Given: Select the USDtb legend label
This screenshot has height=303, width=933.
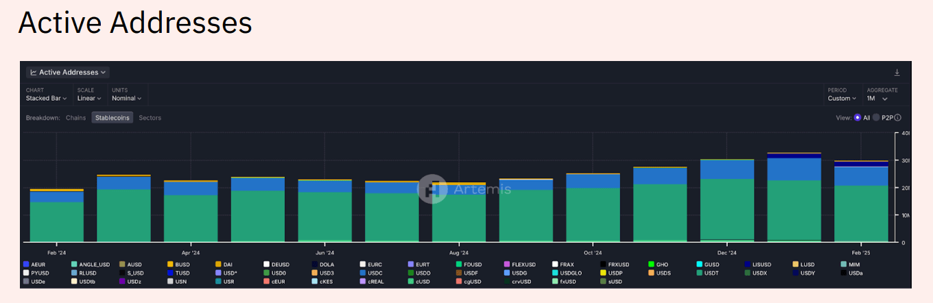Looking at the screenshot, I should pyautogui.click(x=87, y=281).
